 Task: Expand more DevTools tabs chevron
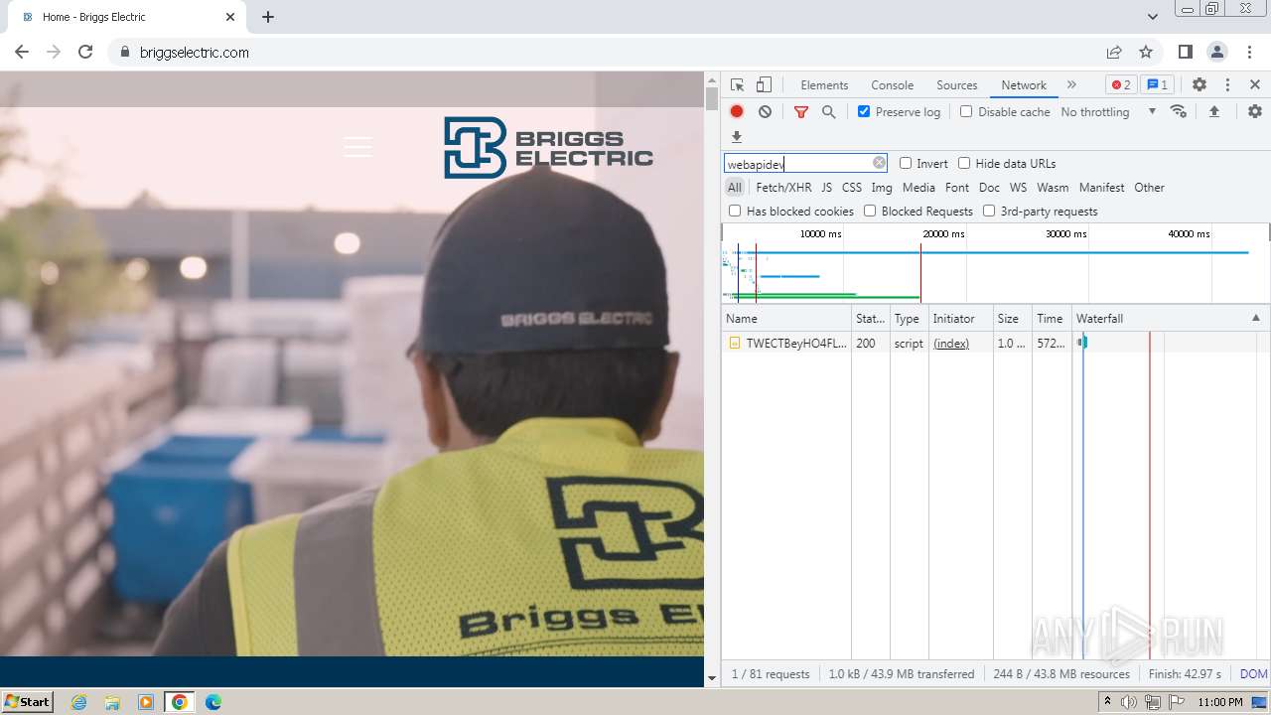tap(1071, 85)
